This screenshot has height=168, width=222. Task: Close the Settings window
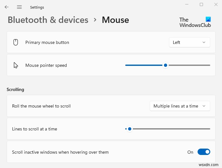tap(216, 4)
